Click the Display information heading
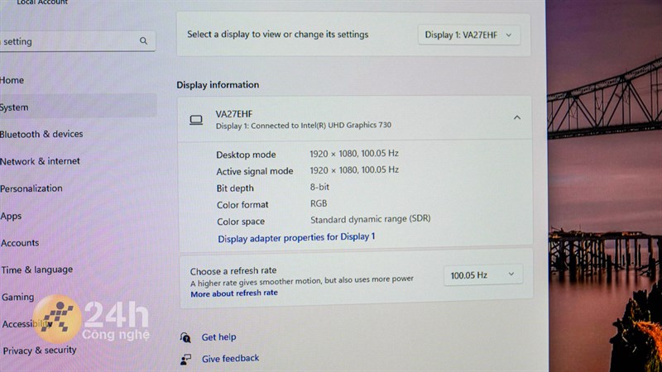 point(218,85)
